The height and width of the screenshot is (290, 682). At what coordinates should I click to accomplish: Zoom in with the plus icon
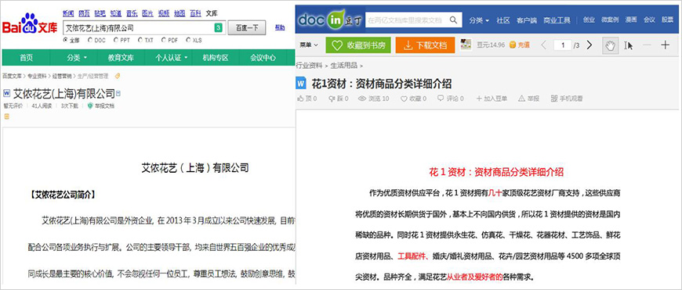[x=665, y=45]
